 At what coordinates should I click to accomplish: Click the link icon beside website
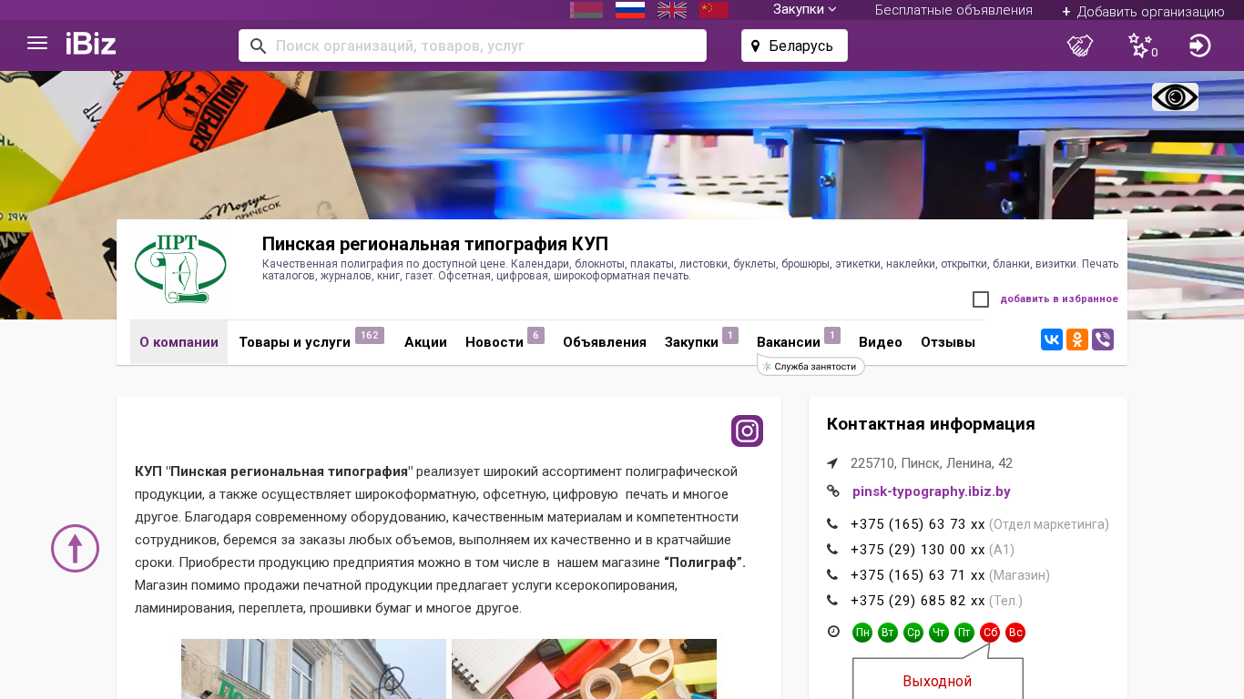click(x=832, y=491)
